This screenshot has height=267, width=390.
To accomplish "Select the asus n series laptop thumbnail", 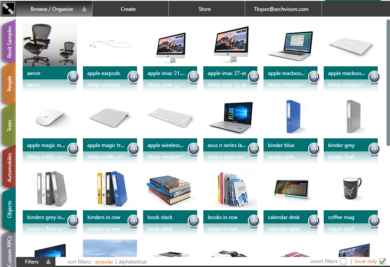I will (x=230, y=117).
